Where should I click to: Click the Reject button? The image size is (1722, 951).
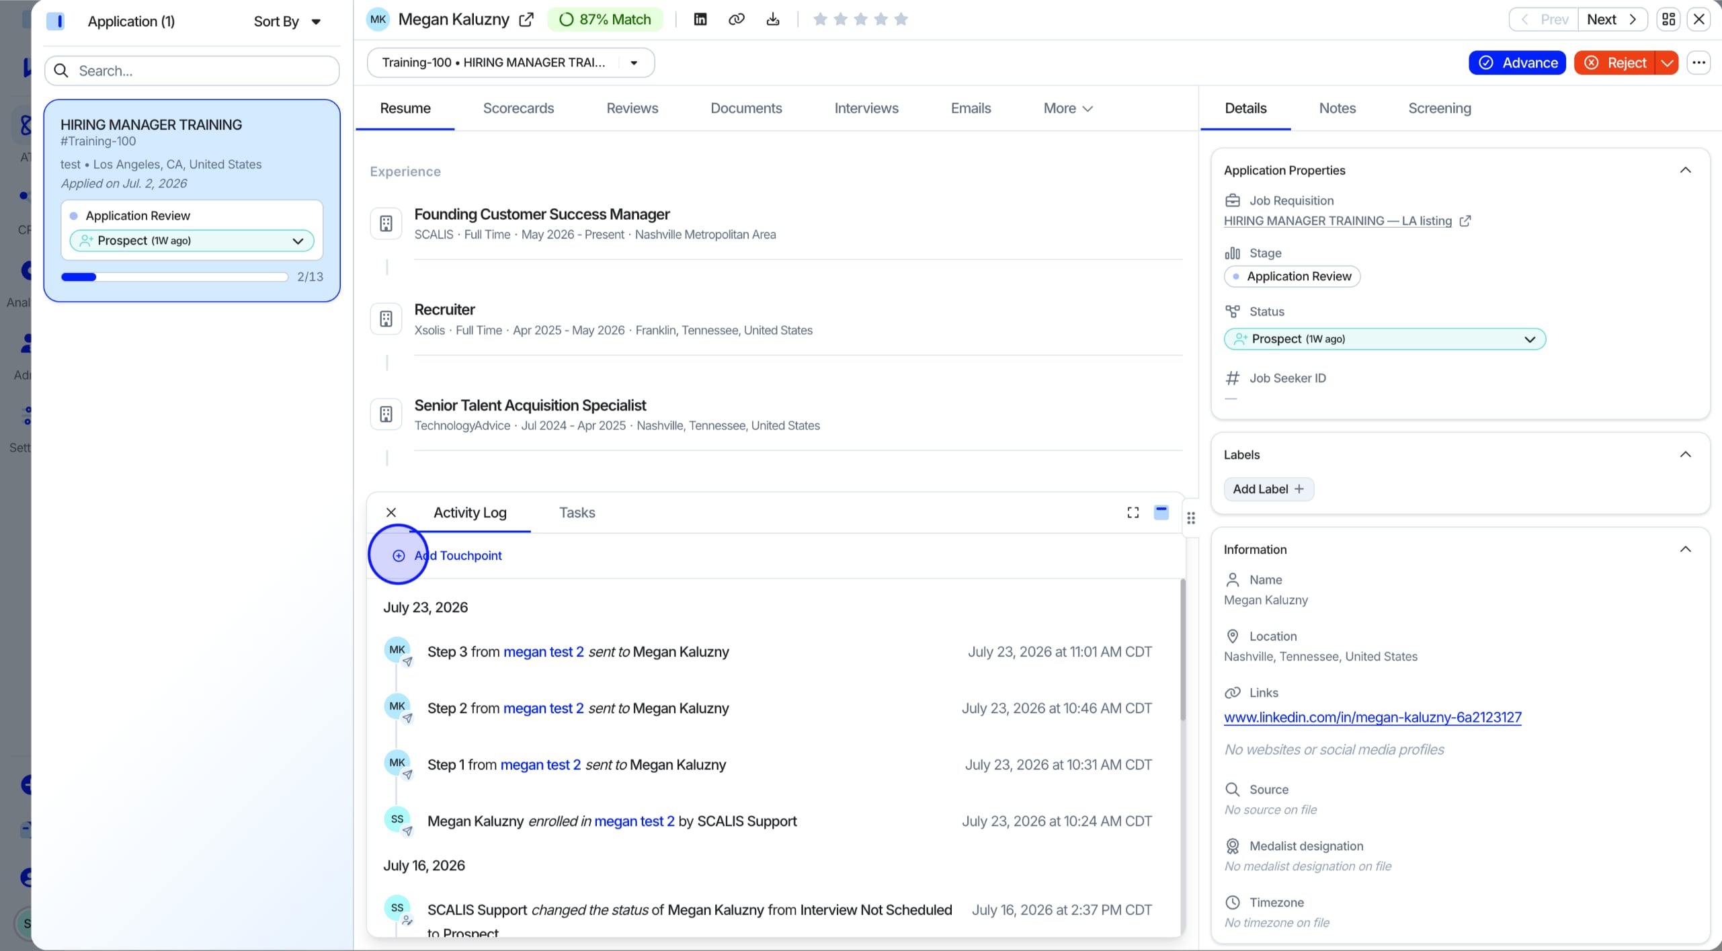click(x=1614, y=63)
